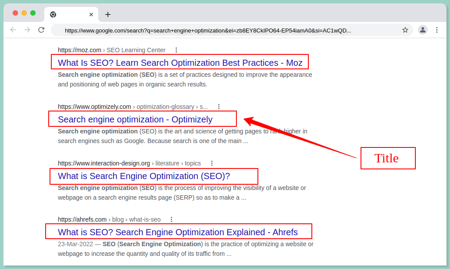This screenshot has width=450, height=269.
Task: Visit 'What is Search Engine Optimization (SEO)?' result
Action: [144, 176]
